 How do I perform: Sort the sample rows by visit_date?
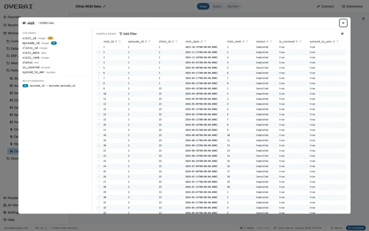(201, 41)
